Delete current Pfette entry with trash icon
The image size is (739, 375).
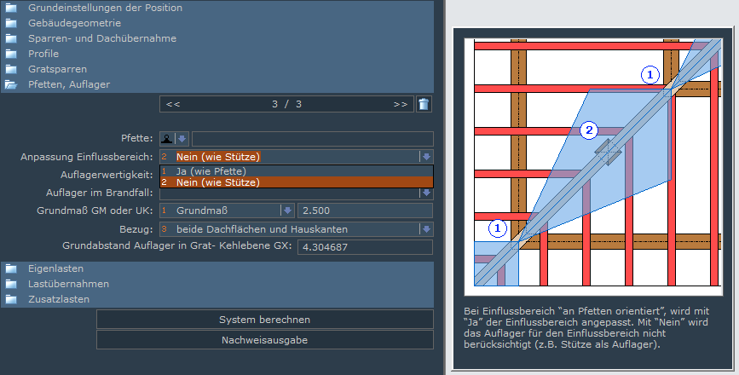pos(424,104)
